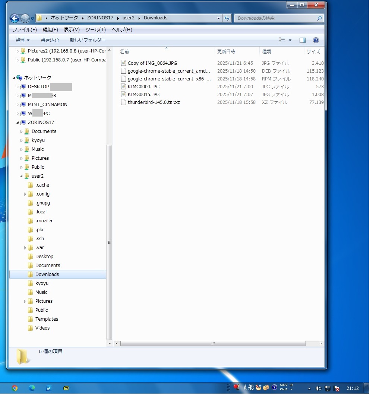Open the help question mark icon

316,40
